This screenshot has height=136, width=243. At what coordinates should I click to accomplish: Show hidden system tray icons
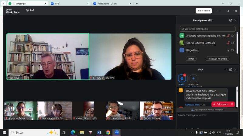click(192, 132)
